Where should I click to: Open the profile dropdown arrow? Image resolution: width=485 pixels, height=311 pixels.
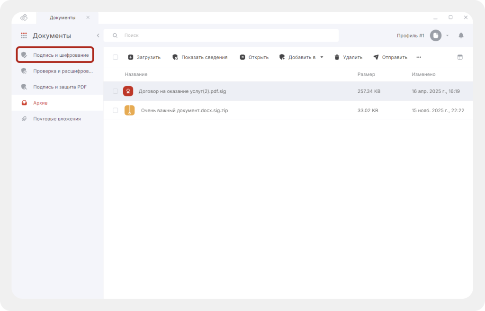point(447,36)
